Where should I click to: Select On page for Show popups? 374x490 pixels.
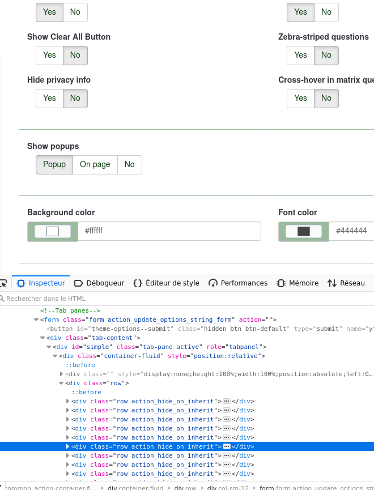coord(95,164)
